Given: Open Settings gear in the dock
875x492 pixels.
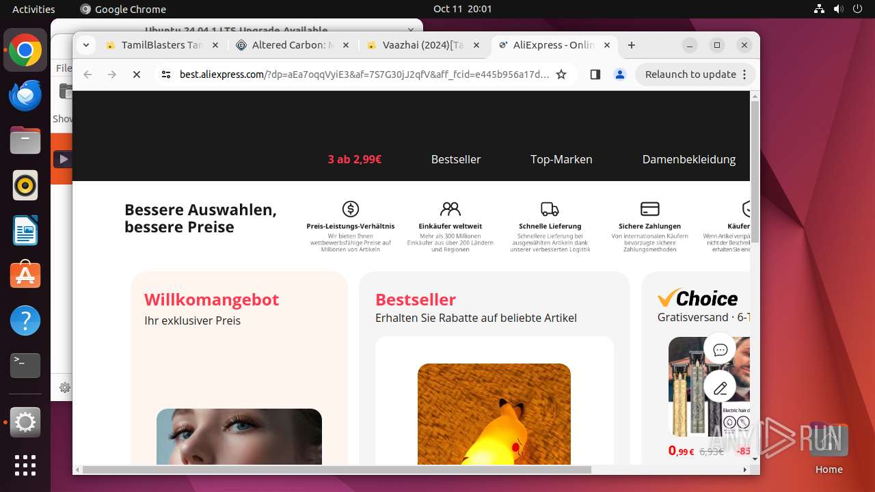Looking at the screenshot, I should pos(25,423).
